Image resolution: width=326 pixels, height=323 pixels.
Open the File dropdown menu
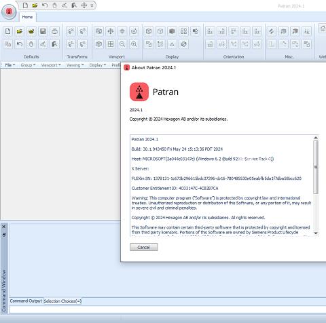(x=10, y=65)
